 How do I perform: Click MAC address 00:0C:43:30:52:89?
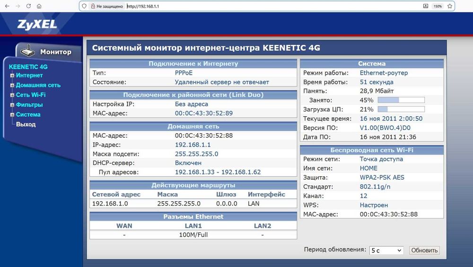(x=204, y=113)
